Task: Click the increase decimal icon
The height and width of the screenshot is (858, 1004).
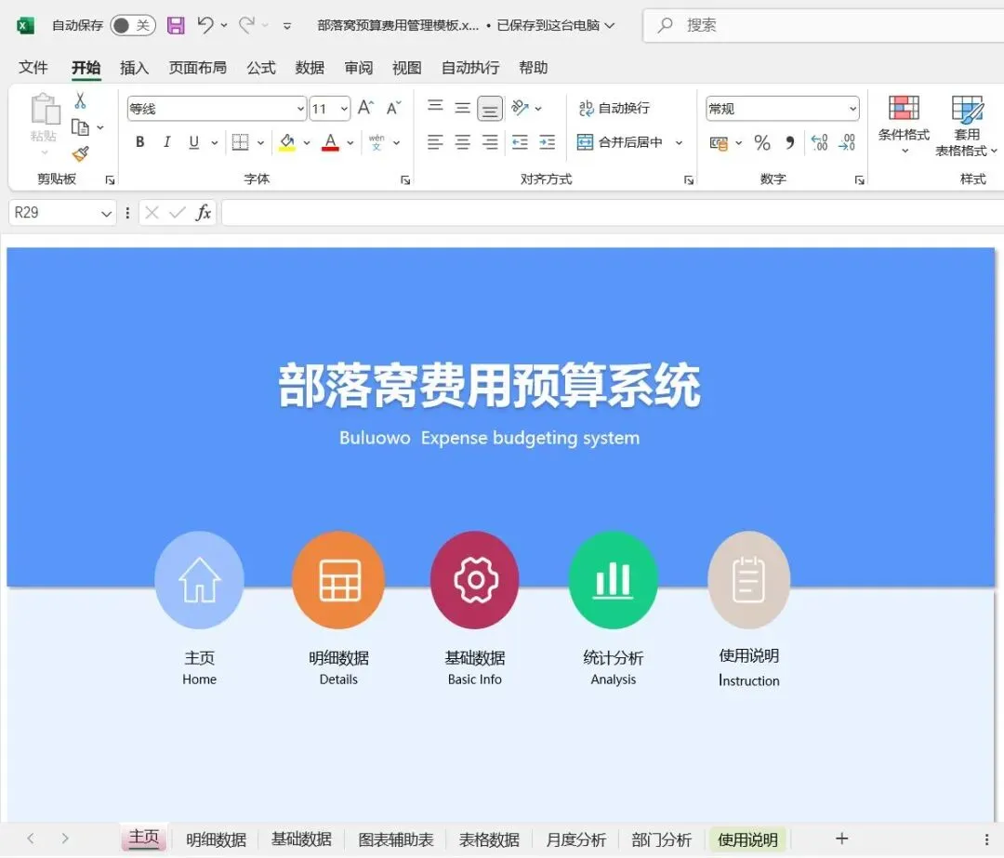Action: [819, 142]
